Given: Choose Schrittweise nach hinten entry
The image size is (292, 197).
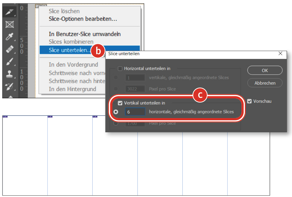Looking at the screenshot, I should point(77,81).
